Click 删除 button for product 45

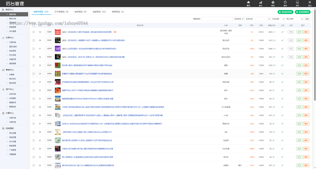point(306,140)
